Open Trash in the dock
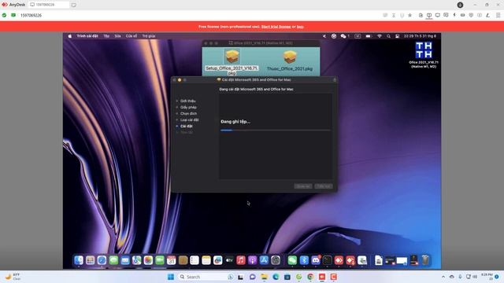Viewport: 504px width, 283px height. click(425, 260)
